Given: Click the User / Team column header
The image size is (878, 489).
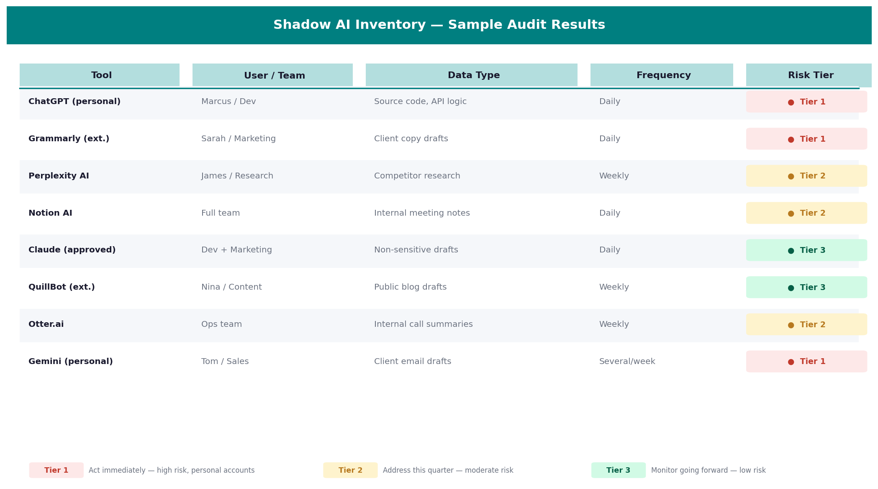Looking at the screenshot, I should [x=274, y=75].
